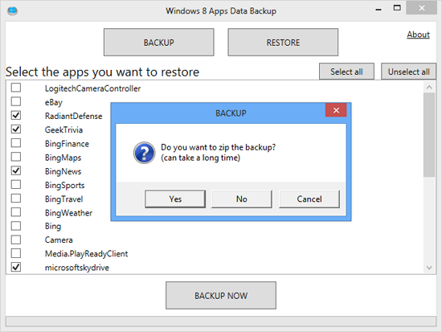Uncheck the microsoftskydrive checkbox
The width and height of the screenshot is (442, 332).
[x=16, y=267]
